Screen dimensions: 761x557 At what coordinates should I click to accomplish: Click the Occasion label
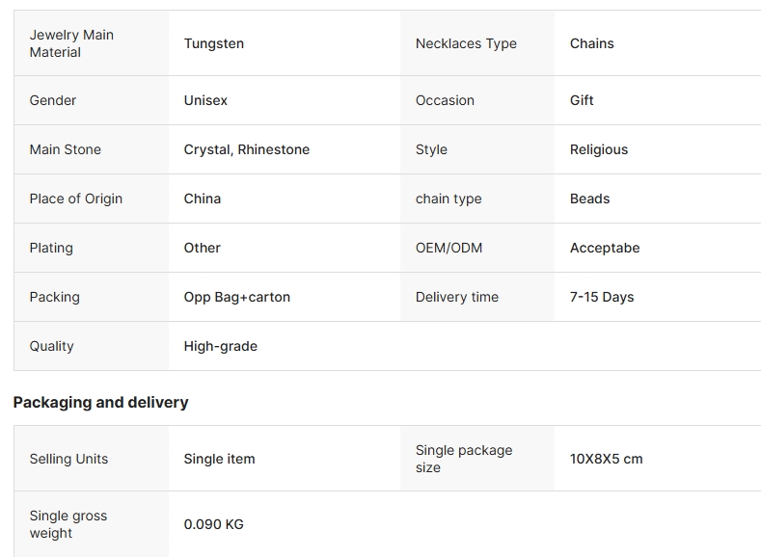pyautogui.click(x=445, y=100)
